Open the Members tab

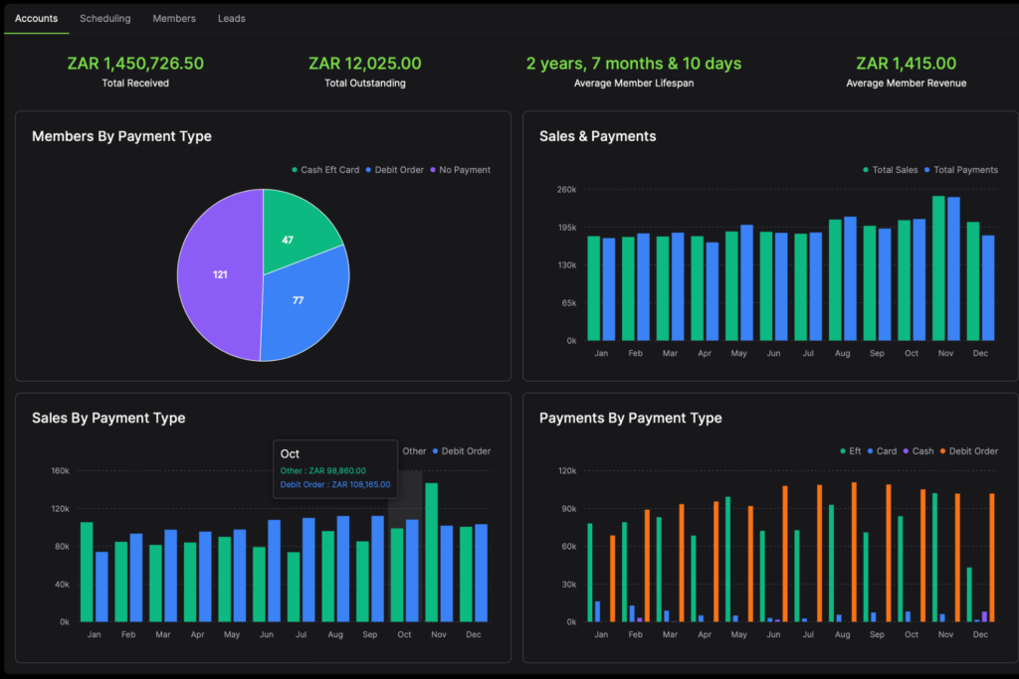(174, 18)
